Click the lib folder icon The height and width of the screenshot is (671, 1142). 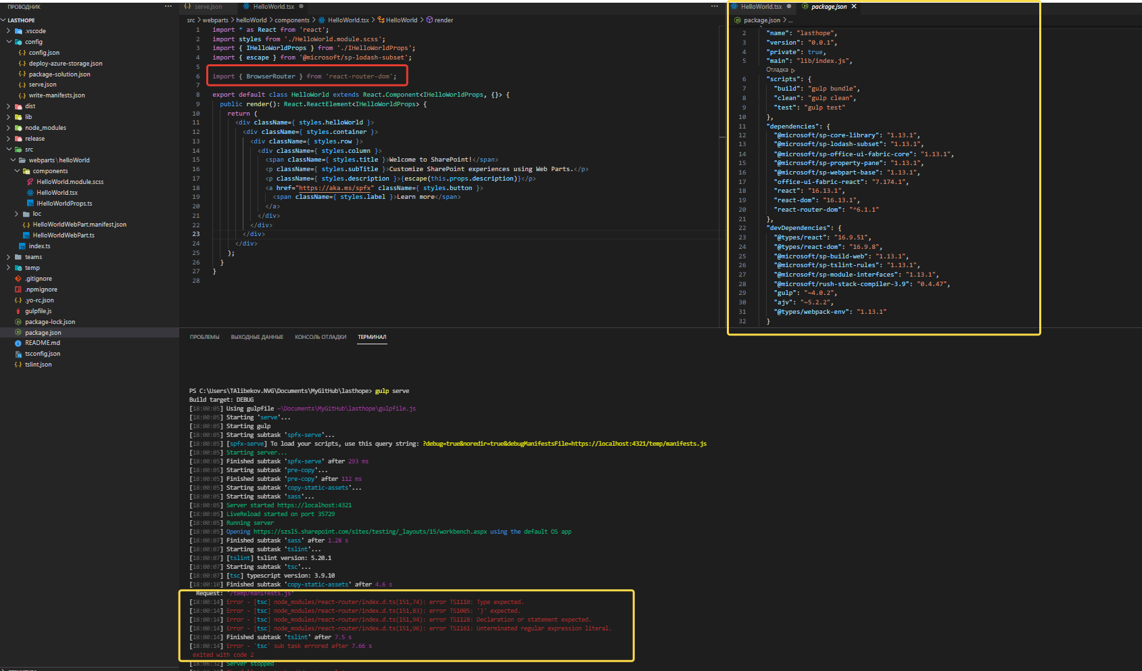click(x=18, y=117)
